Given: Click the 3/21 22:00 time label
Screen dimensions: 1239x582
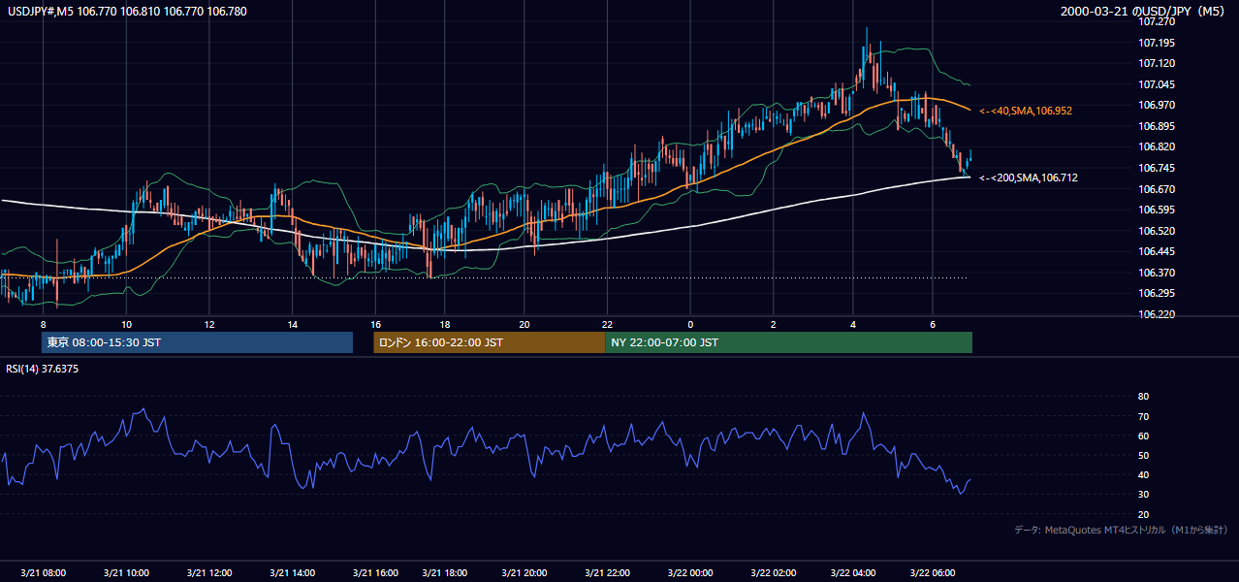Looking at the screenshot, I should tap(608, 573).
